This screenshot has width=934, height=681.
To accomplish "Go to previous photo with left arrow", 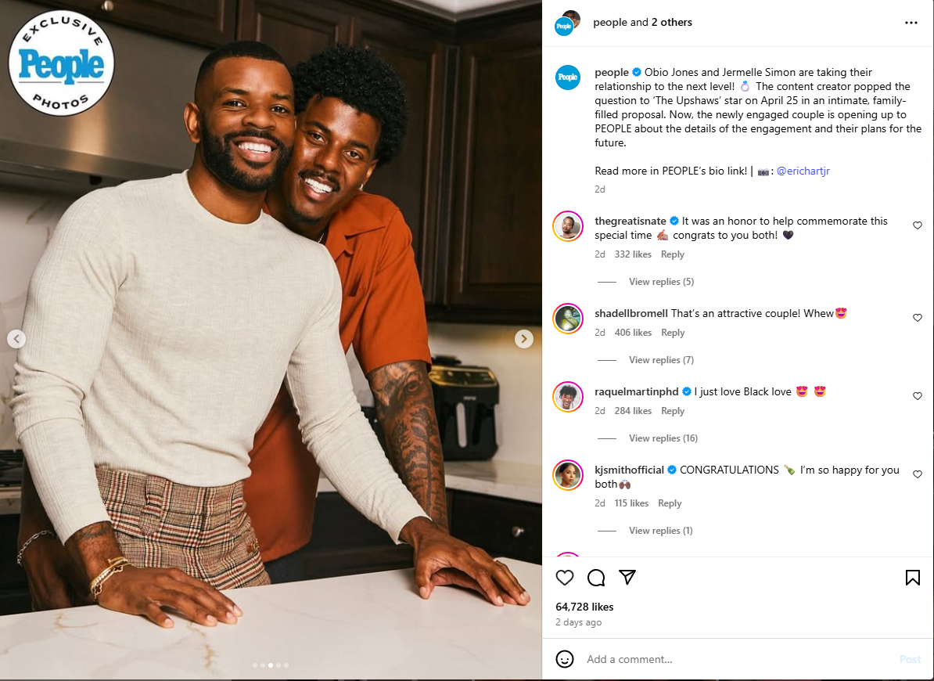I will 16,339.
